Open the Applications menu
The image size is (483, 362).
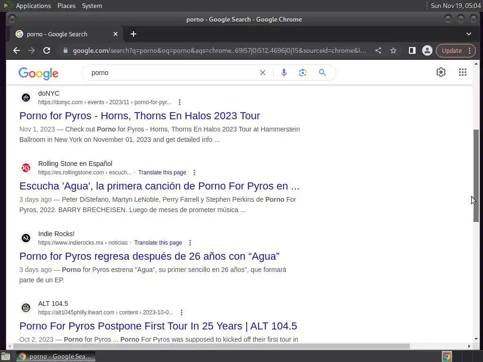click(33, 6)
